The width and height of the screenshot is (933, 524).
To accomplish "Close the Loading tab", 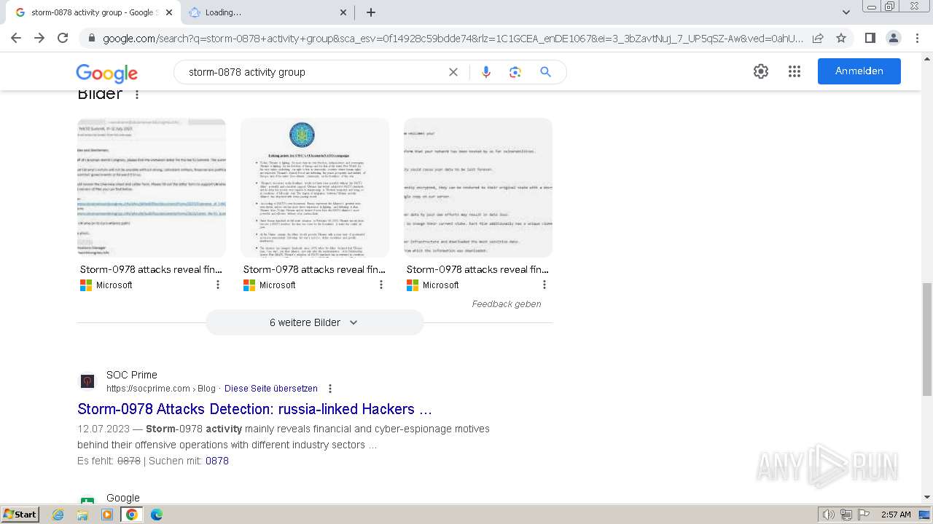I will (x=343, y=12).
